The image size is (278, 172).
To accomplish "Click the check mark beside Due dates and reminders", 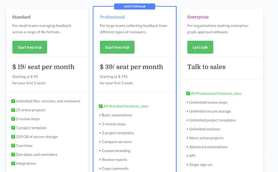I will tap(13, 154).
